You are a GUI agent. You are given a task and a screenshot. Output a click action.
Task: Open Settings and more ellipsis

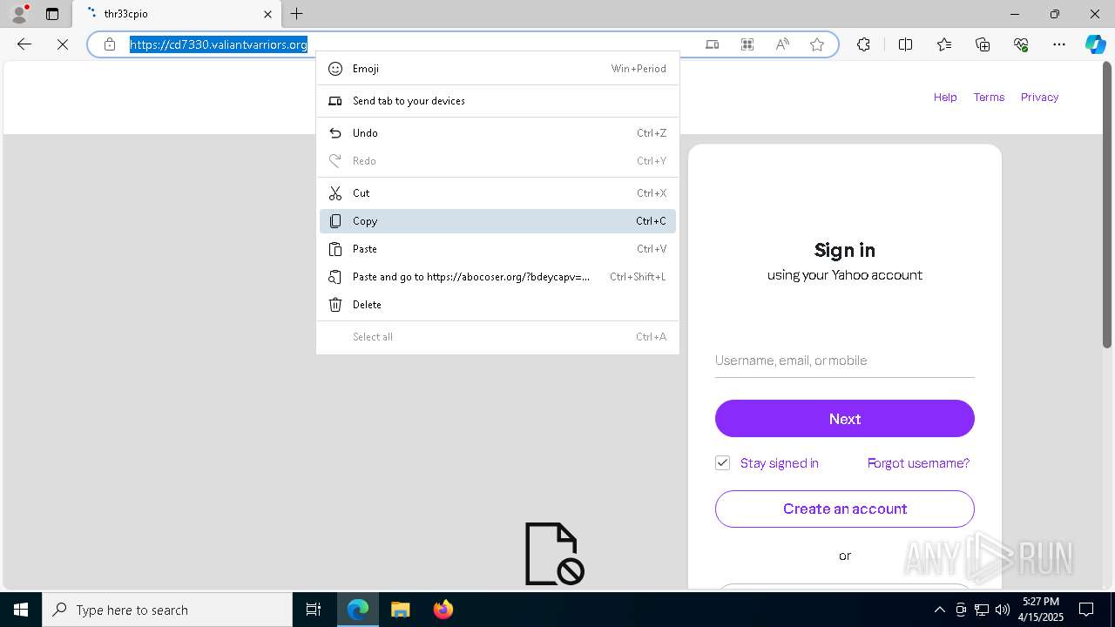tap(1059, 44)
